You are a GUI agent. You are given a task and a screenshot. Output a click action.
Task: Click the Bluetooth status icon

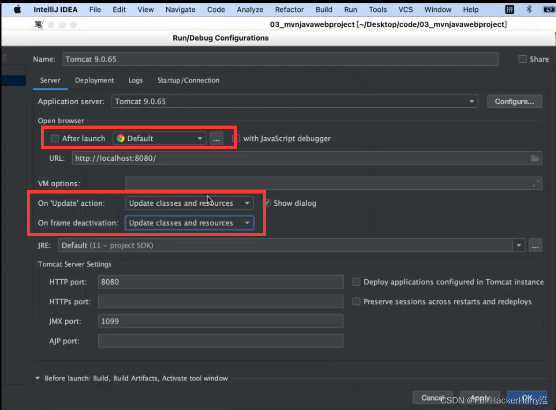[x=529, y=9]
